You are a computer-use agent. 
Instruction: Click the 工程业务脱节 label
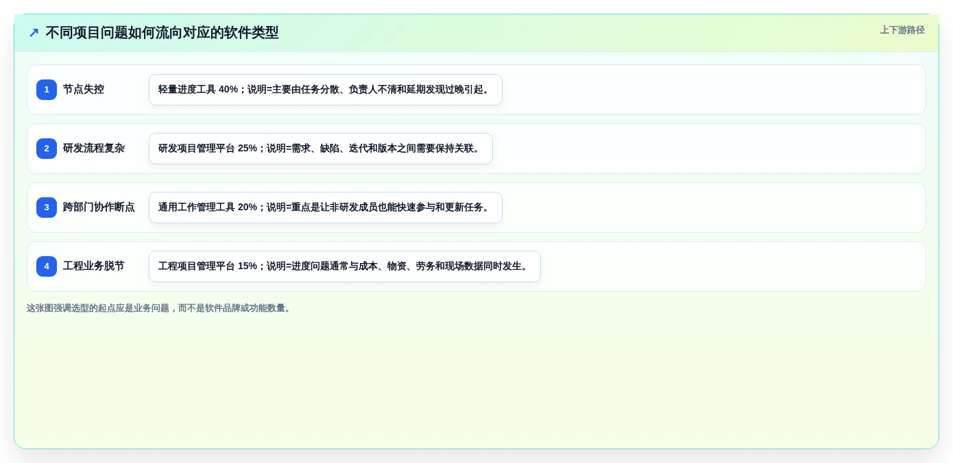click(x=94, y=266)
